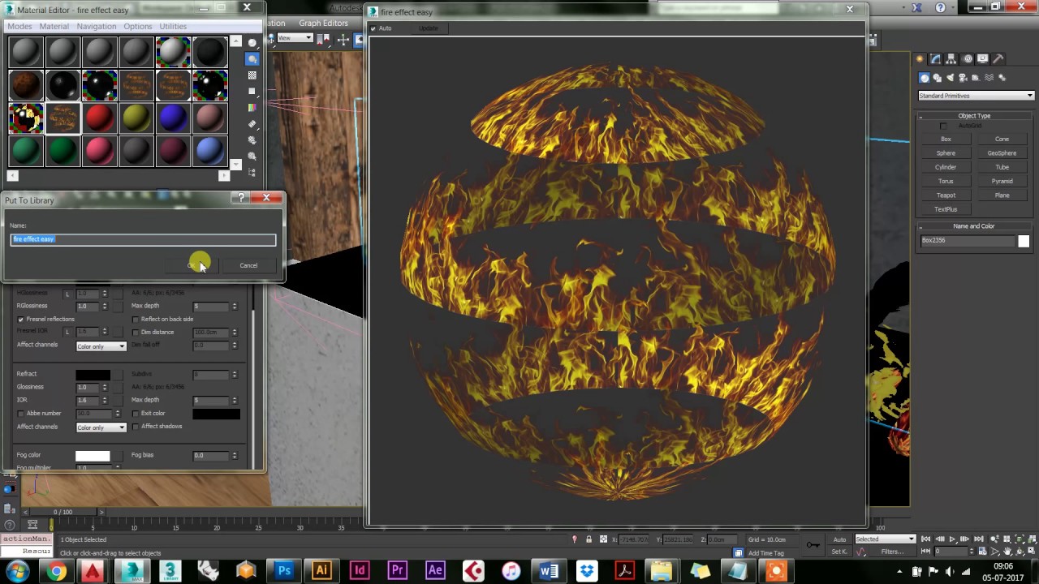1039x584 pixels.
Task: Open Chrome from the taskbar
Action: (56, 571)
